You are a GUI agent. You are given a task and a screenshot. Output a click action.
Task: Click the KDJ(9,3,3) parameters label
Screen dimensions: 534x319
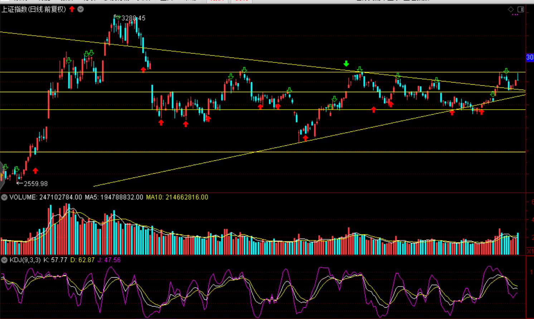[25, 260]
